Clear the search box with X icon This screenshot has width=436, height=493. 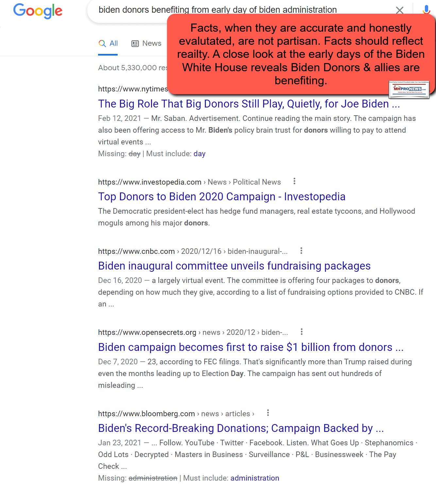[x=399, y=10]
